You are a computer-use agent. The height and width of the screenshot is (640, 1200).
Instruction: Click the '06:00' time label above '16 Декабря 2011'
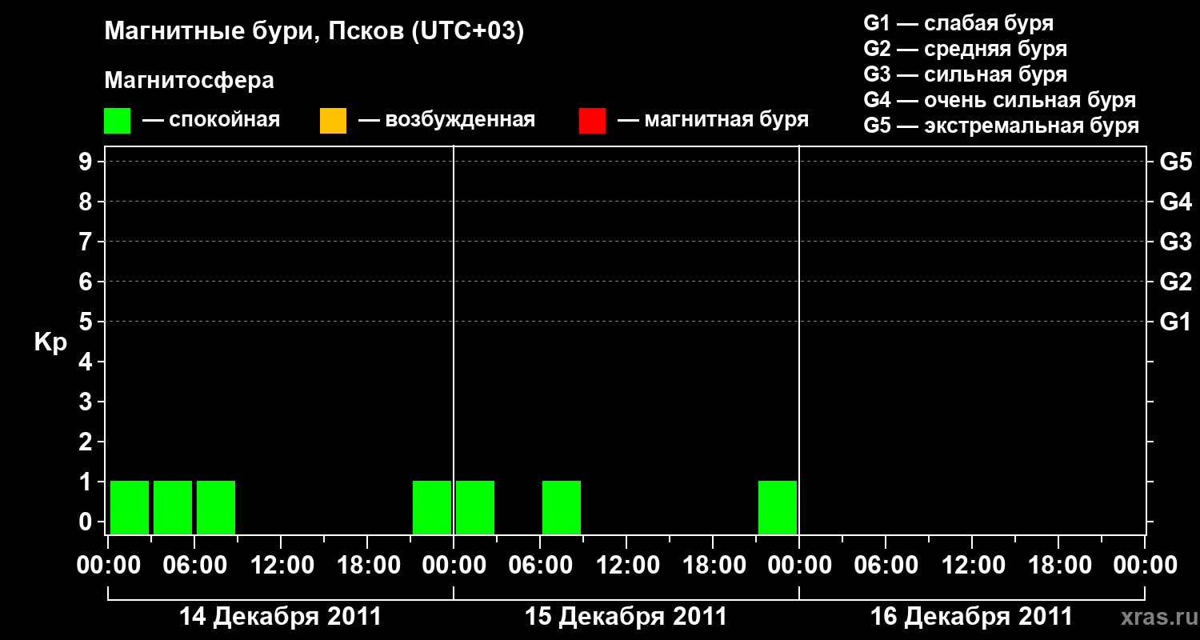pos(886,565)
